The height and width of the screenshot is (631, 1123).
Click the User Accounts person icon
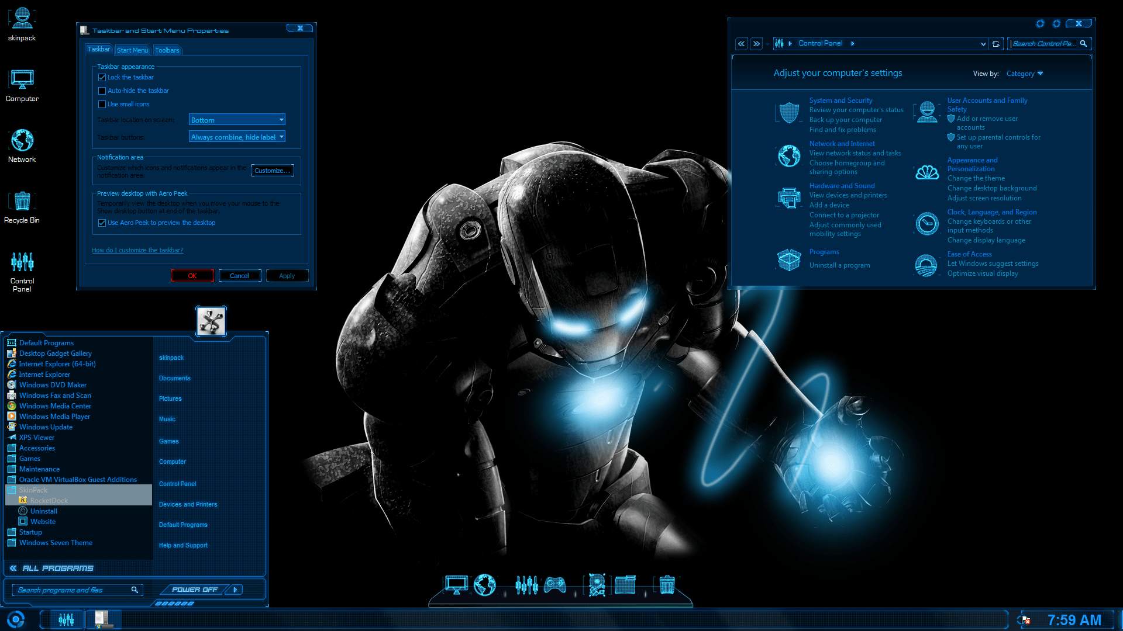click(x=927, y=112)
